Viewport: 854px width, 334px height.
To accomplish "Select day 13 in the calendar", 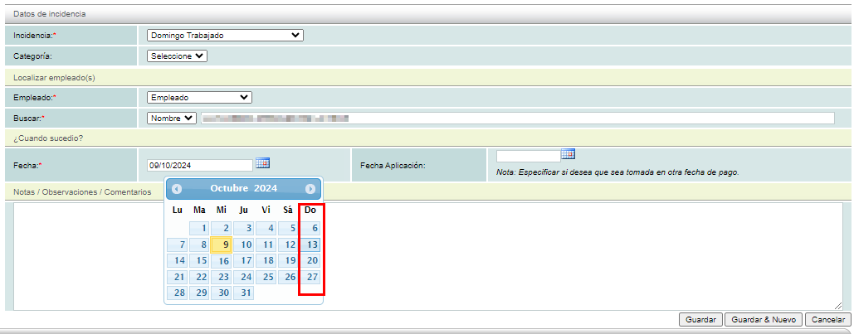I will pyautogui.click(x=311, y=244).
